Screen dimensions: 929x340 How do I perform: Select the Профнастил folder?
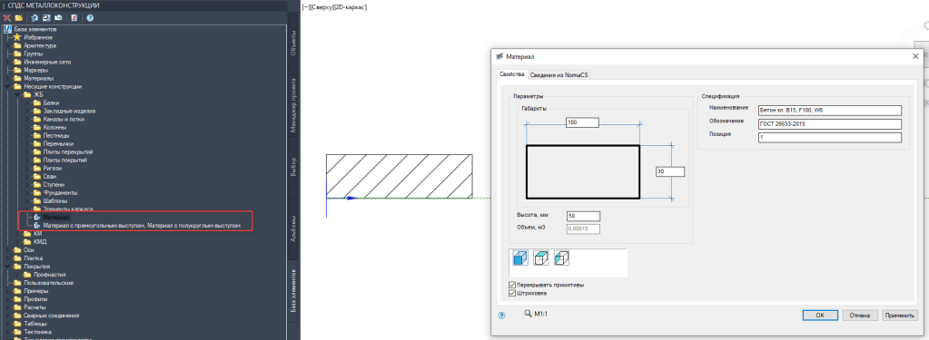[x=49, y=275]
